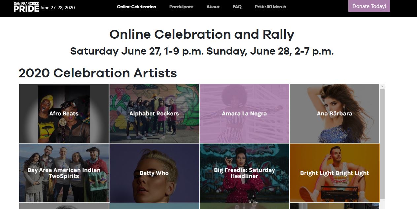The height and width of the screenshot is (209, 417).
Task: Go to the About page
Action: click(x=213, y=7)
